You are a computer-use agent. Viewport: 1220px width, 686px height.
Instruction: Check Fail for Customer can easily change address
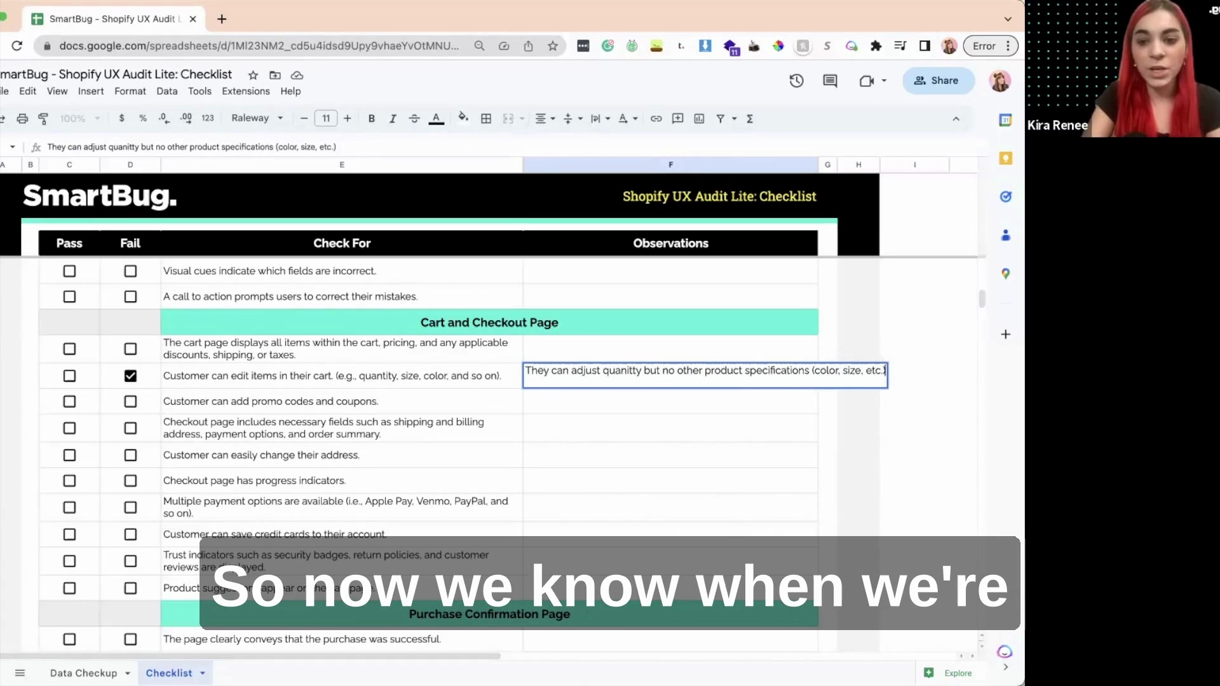click(130, 455)
